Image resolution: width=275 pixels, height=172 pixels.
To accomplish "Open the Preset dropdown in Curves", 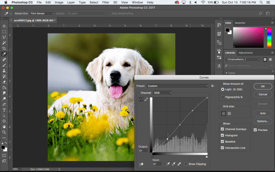I will click(x=178, y=86).
